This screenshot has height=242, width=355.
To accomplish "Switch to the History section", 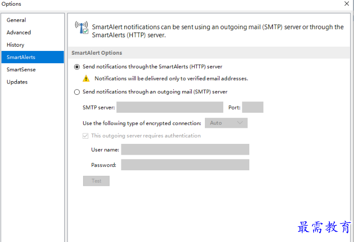I will click(x=33, y=45).
